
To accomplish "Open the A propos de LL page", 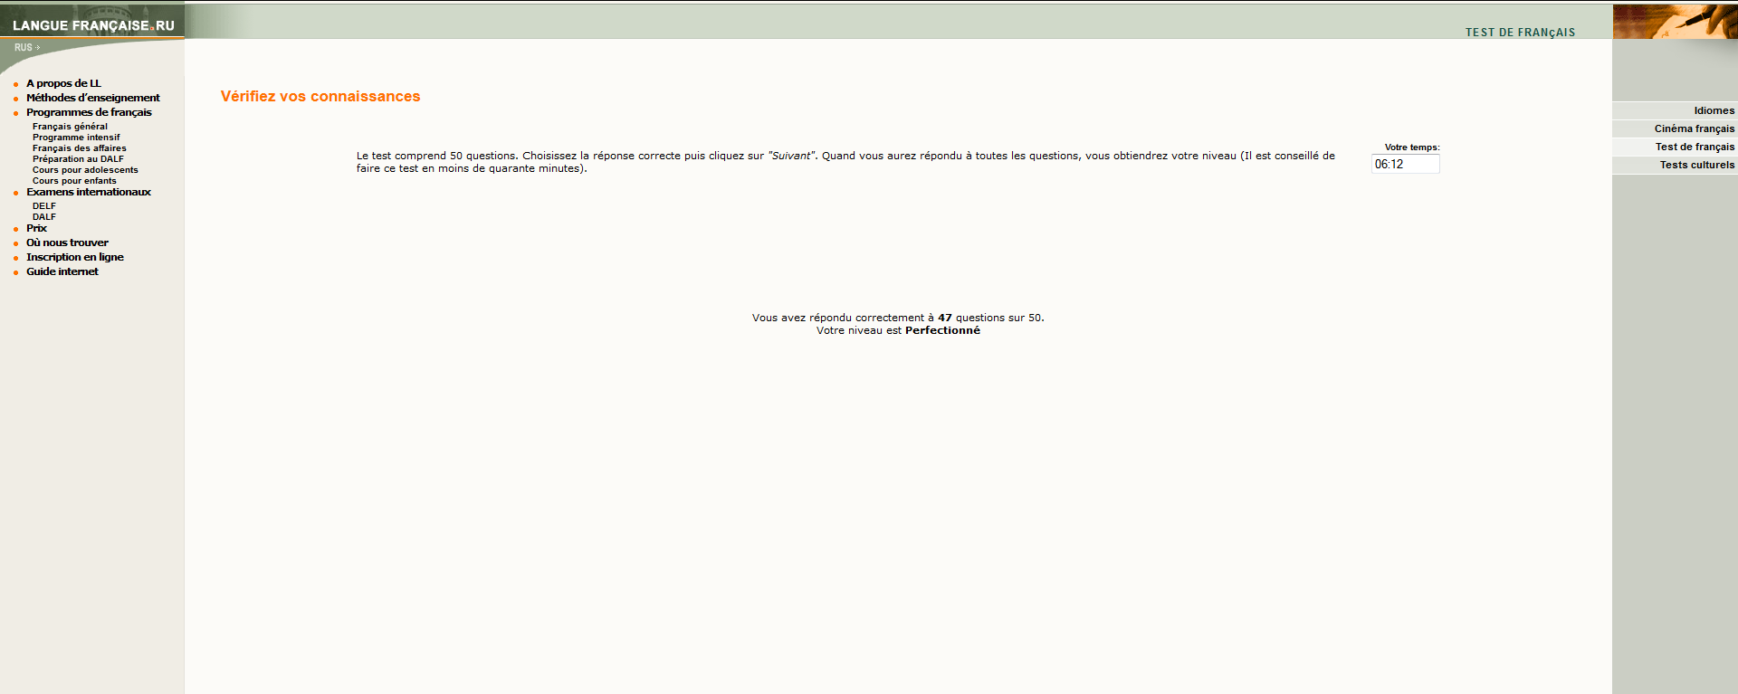I will tap(63, 83).
